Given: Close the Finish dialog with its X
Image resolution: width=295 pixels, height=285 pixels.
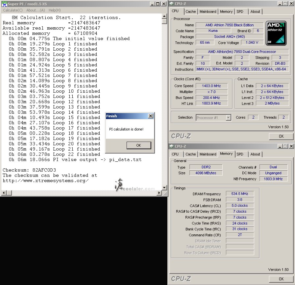Looking at the screenshot, I should tap(151, 116).
